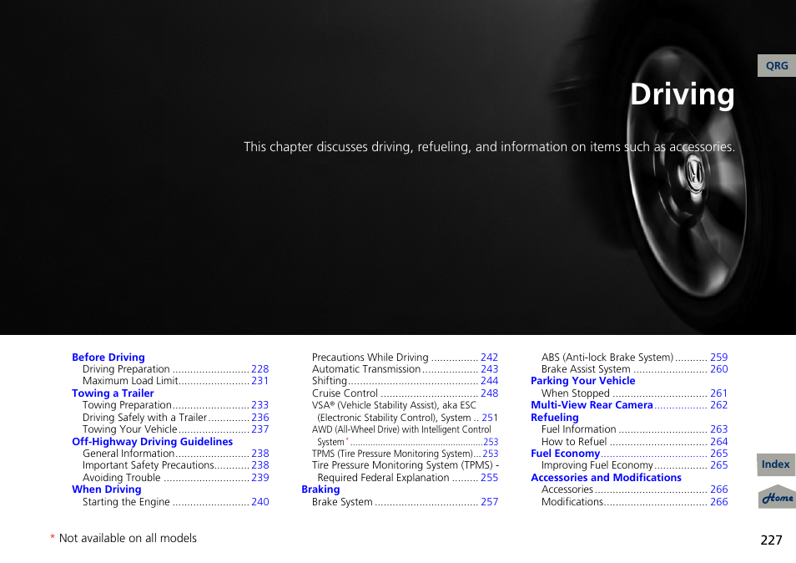Jump to page 237 Towing Your Vehicle
796x563 pixels.
point(260,429)
